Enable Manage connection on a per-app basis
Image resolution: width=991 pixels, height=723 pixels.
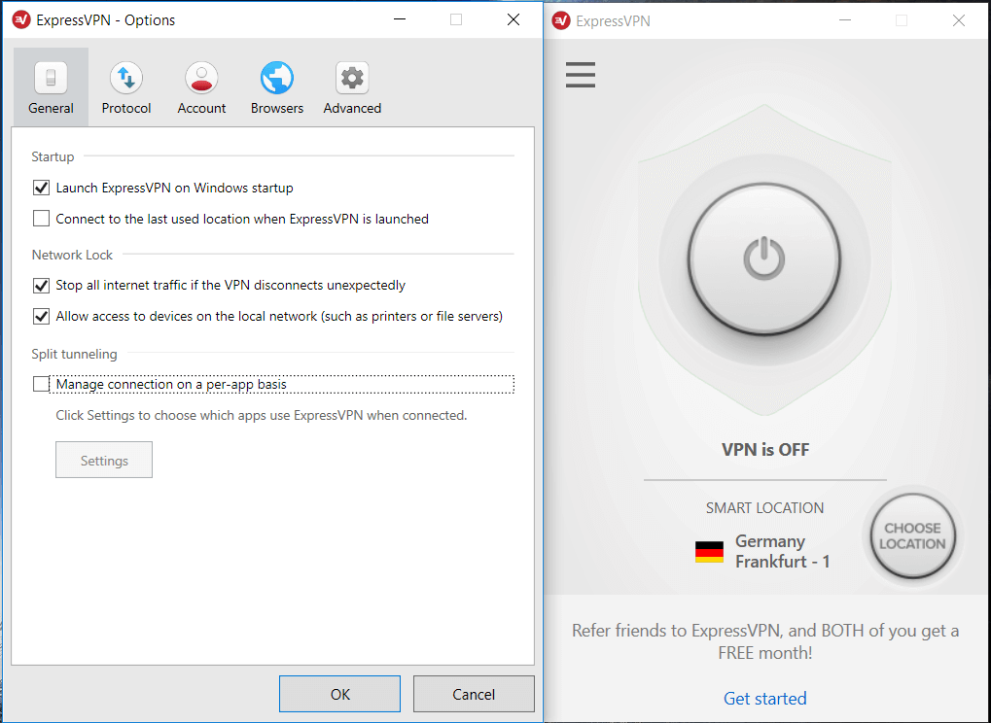click(x=41, y=384)
